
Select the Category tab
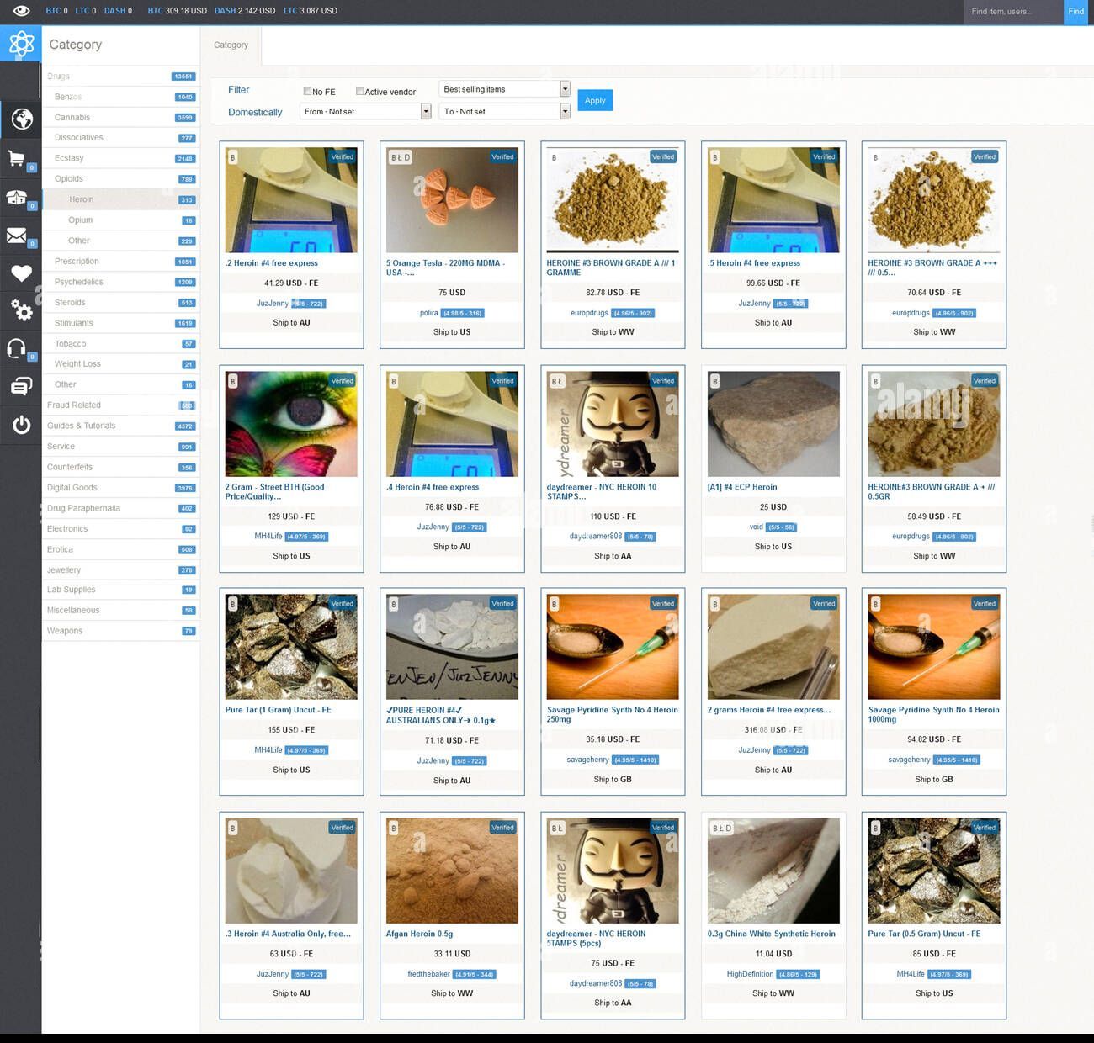(x=231, y=45)
